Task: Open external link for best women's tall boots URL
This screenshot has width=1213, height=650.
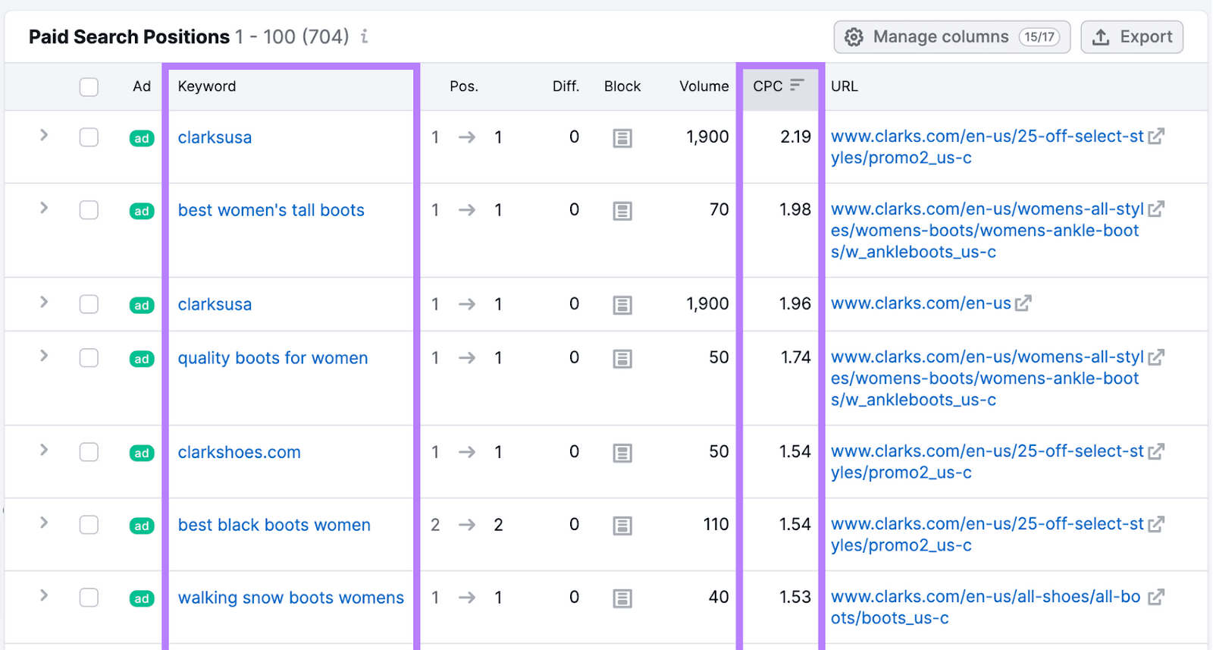Action: click(1156, 209)
